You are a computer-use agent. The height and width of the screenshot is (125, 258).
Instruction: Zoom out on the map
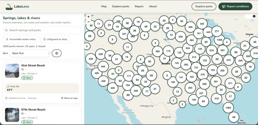[x=89, y=22]
